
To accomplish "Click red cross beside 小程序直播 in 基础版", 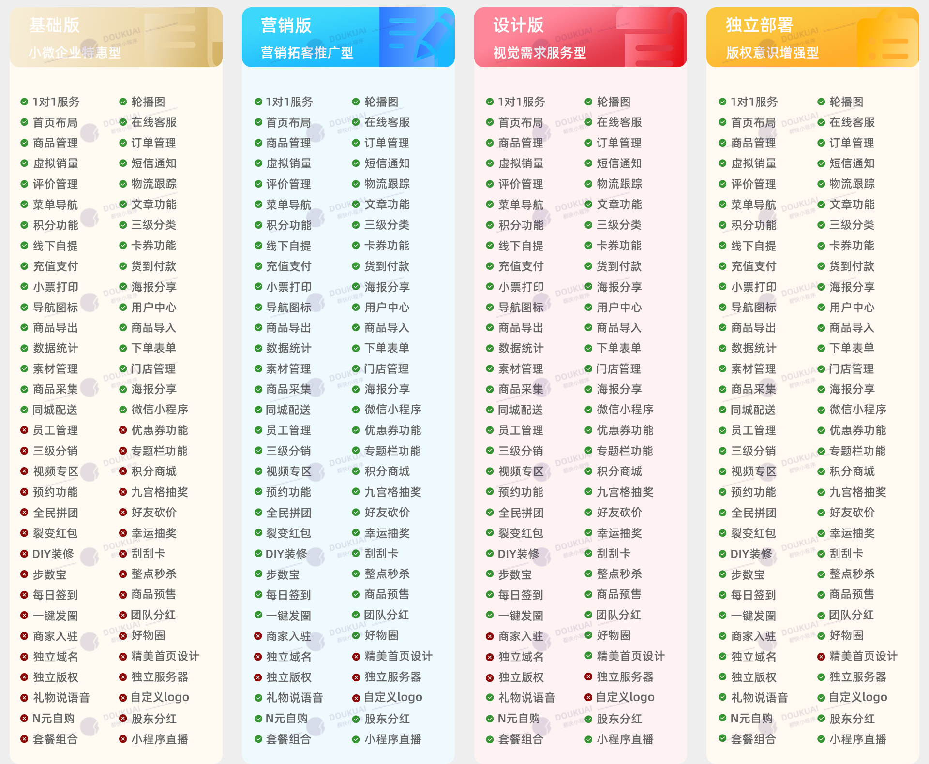I will tap(123, 739).
